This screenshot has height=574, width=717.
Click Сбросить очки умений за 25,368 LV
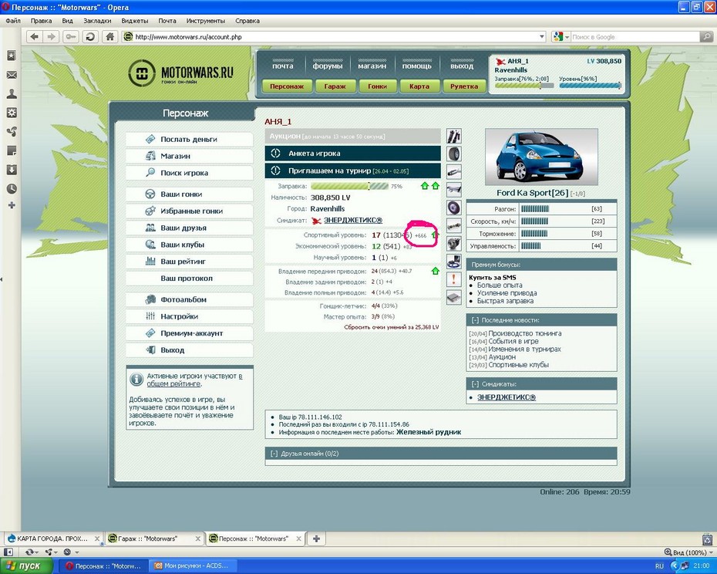click(x=392, y=327)
